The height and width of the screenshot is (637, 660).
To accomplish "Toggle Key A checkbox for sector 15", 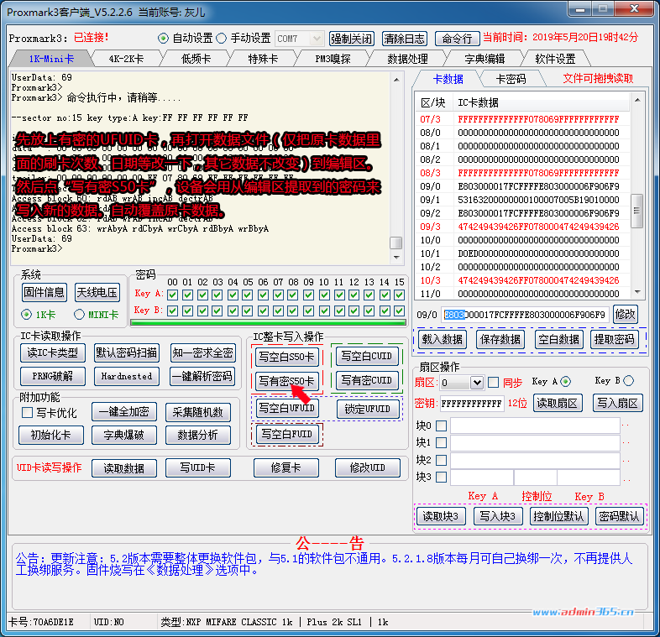I will click(x=400, y=295).
